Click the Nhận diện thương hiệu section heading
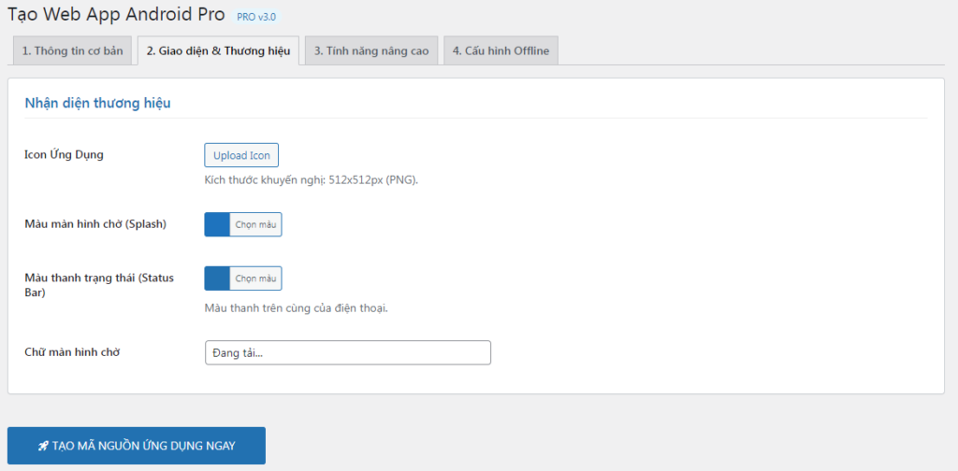 tap(97, 103)
